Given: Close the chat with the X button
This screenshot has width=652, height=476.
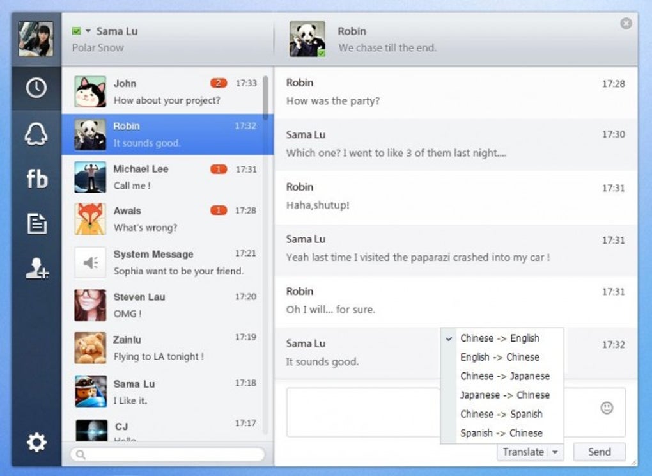Looking at the screenshot, I should coord(626,23).
